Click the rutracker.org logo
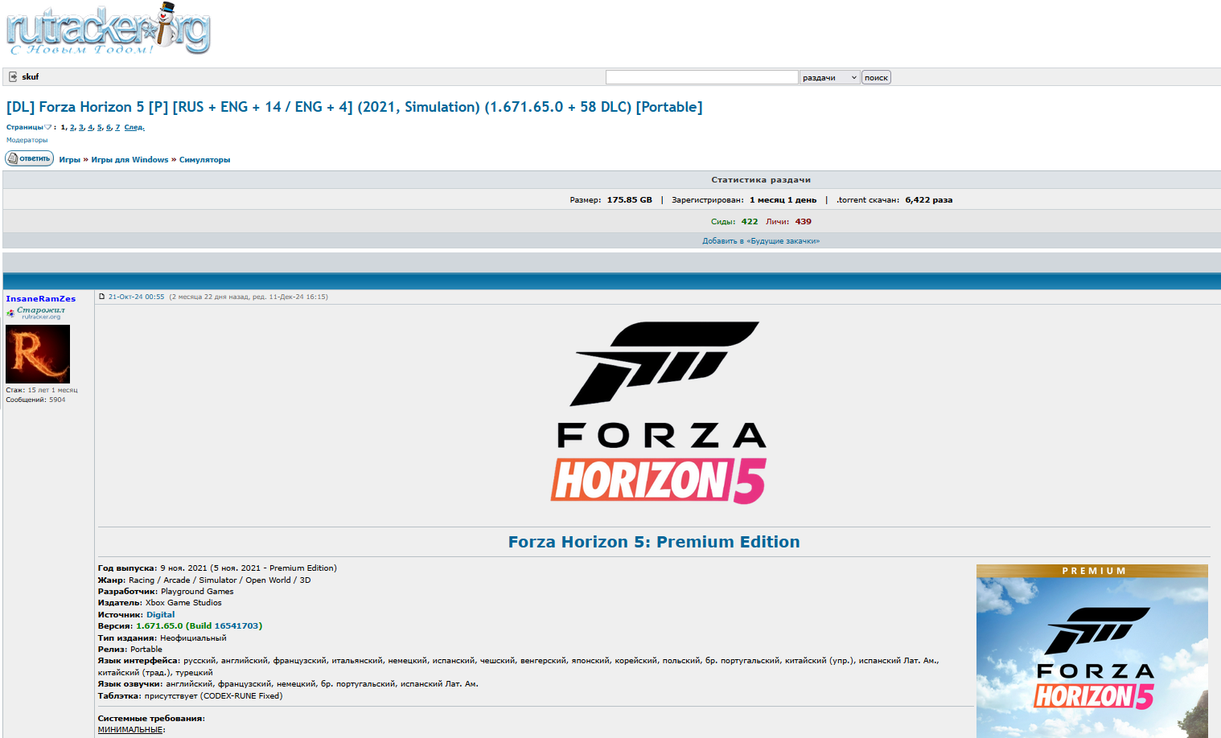The height and width of the screenshot is (738, 1221). pyautogui.click(x=109, y=29)
